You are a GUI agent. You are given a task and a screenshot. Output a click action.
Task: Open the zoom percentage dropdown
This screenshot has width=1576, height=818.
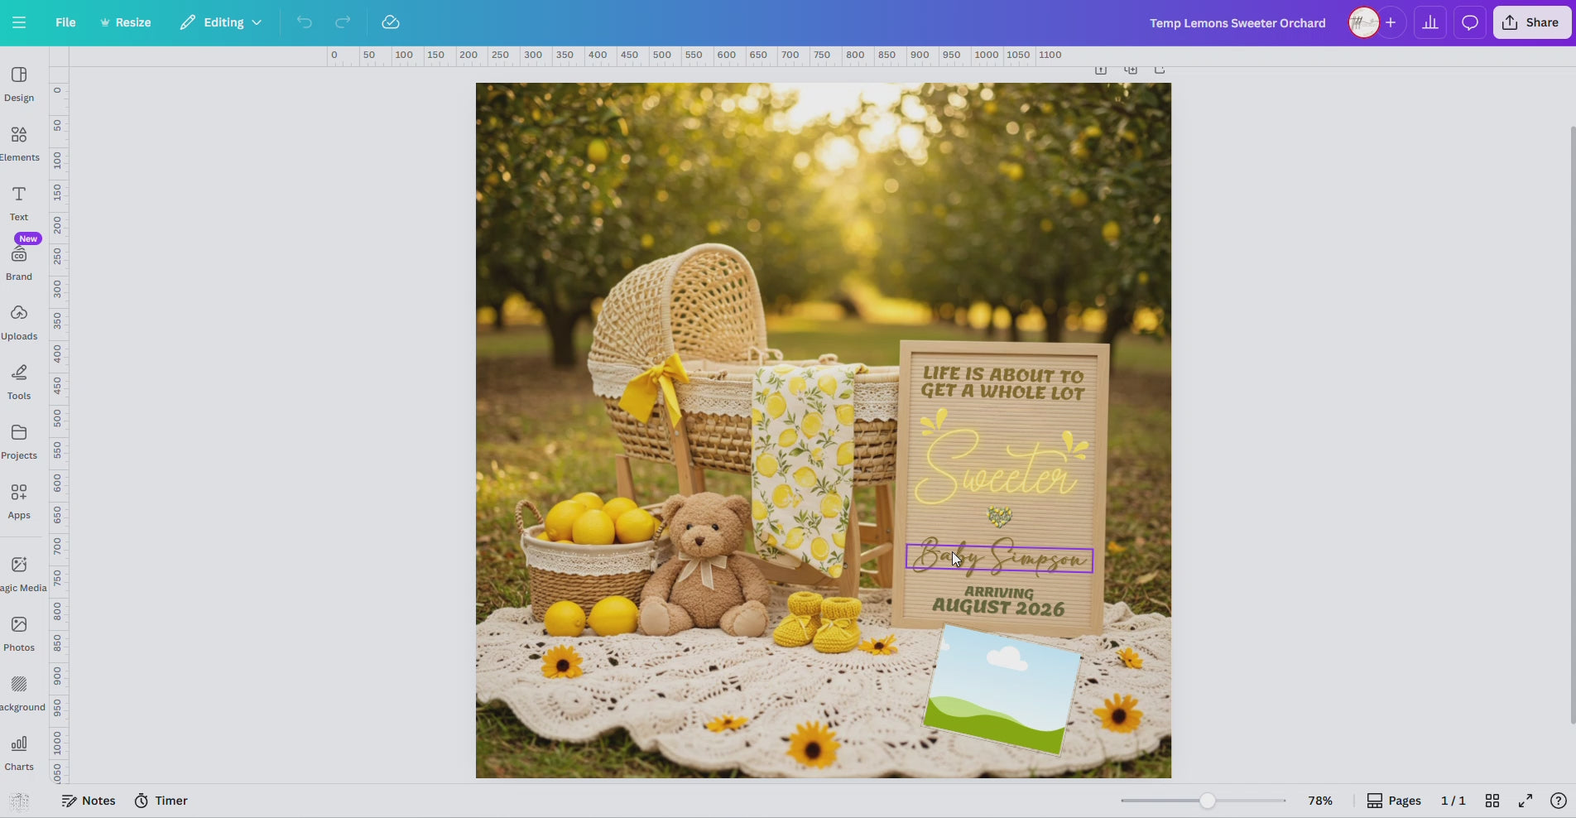[x=1320, y=801]
